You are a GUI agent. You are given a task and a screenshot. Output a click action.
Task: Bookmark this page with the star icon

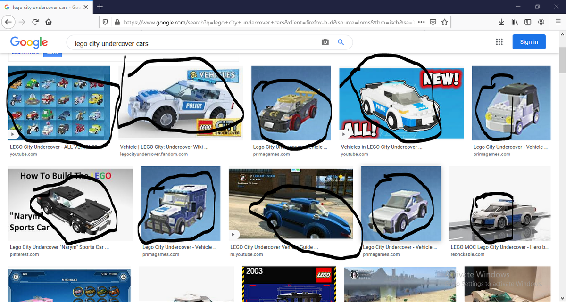pos(444,22)
